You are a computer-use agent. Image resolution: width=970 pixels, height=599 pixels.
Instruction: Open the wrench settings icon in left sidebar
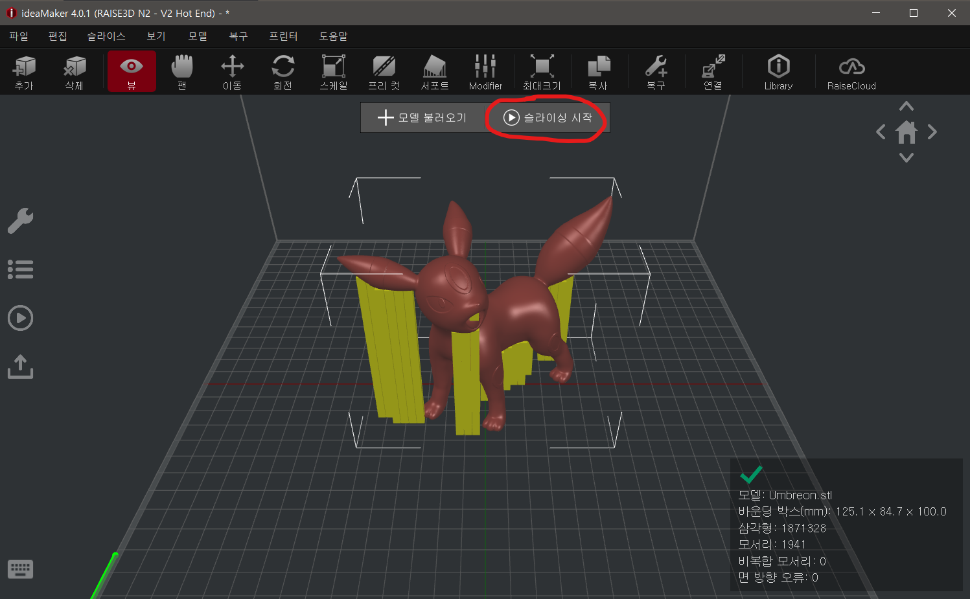(x=20, y=221)
